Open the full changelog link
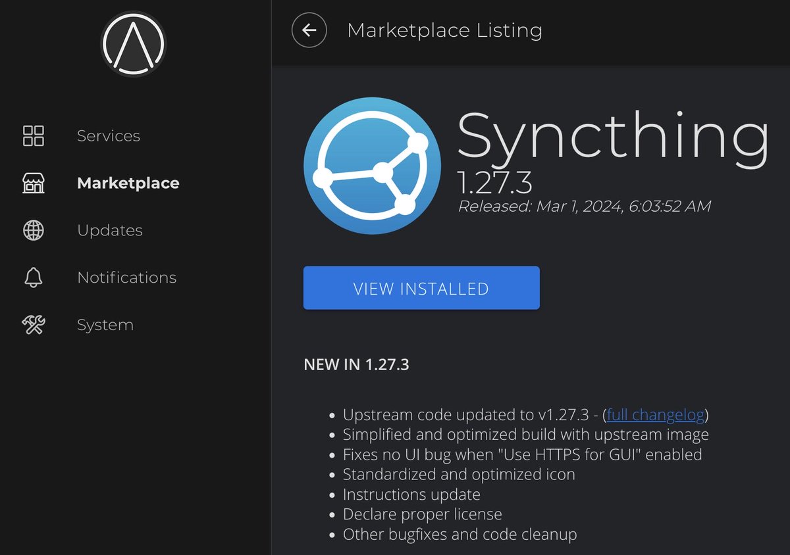 pos(656,415)
